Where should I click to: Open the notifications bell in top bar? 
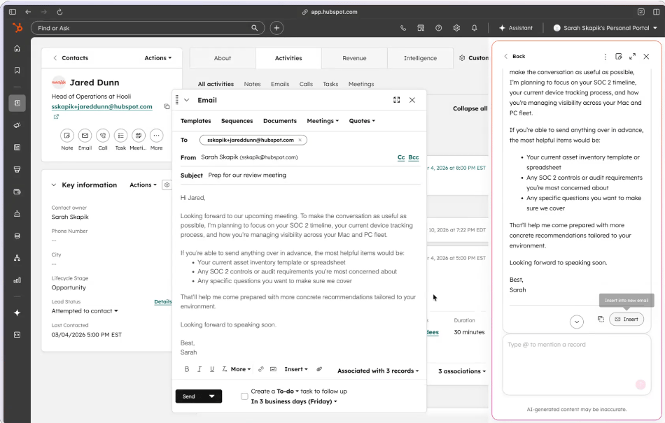[475, 28]
